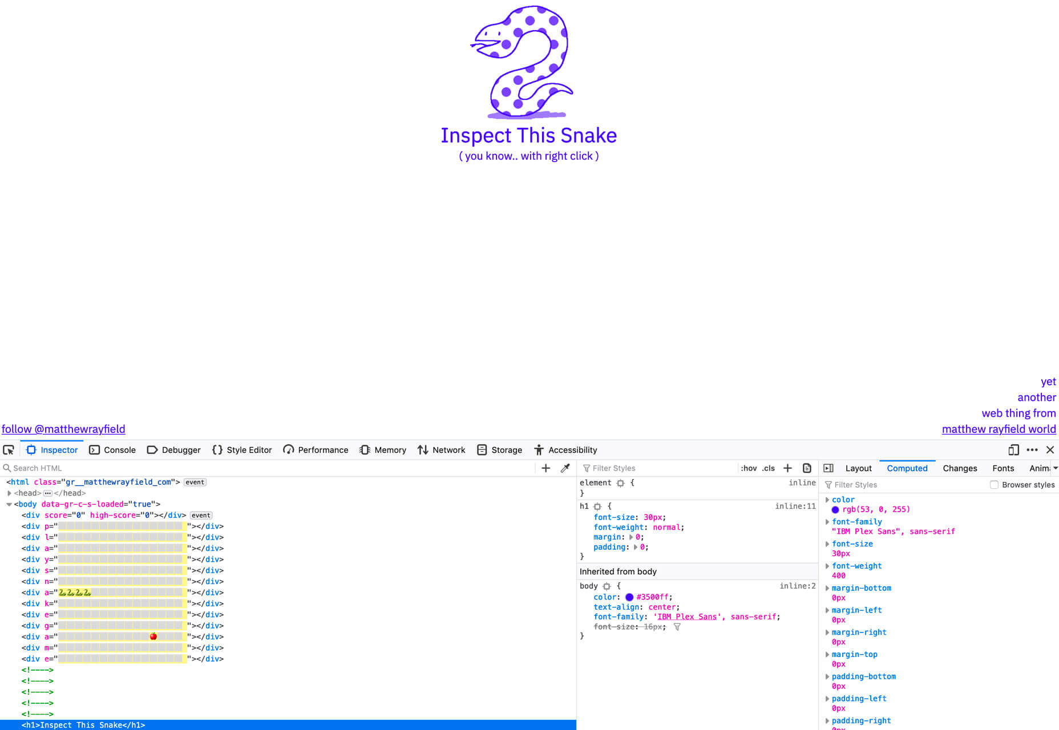1059x730 pixels.
Task: Activate the element picker tool
Action: 9,450
